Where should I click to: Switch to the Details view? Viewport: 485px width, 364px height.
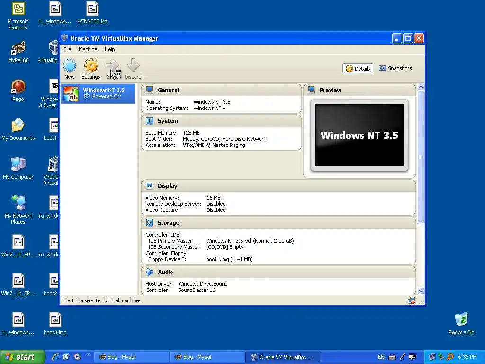358,68
